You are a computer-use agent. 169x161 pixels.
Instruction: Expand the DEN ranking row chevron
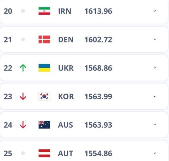[x=155, y=39]
